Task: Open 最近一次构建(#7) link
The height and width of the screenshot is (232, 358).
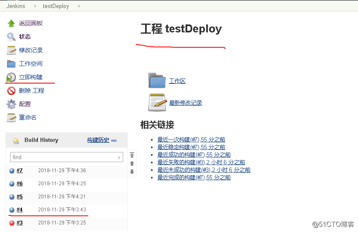Action: pyautogui.click(x=191, y=139)
